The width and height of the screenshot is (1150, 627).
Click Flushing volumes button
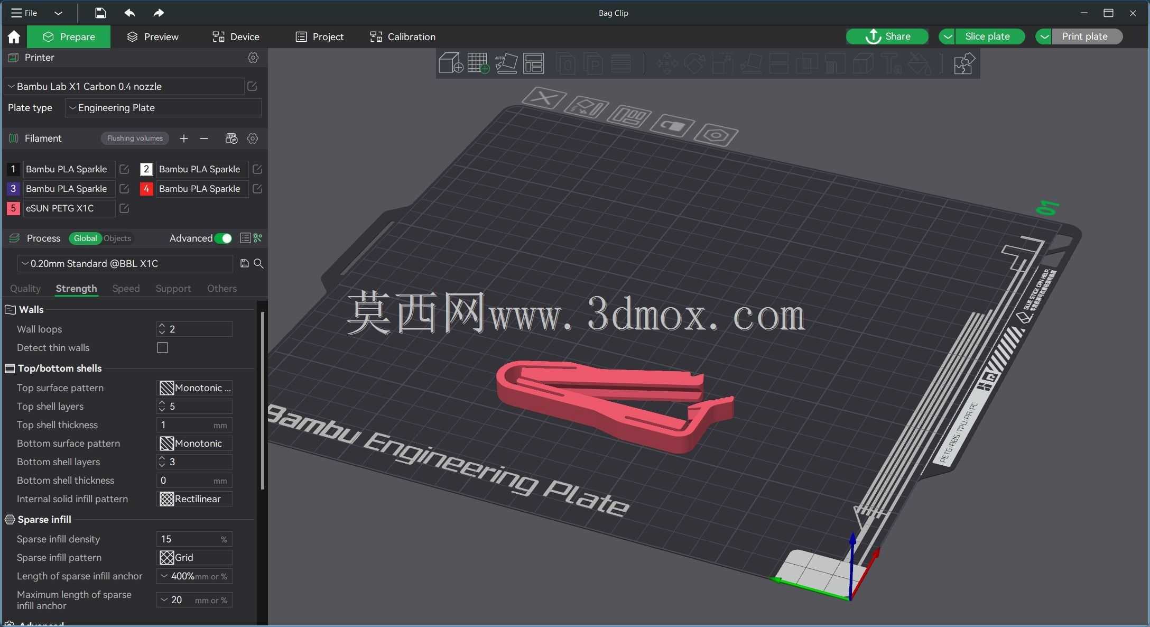coord(135,139)
